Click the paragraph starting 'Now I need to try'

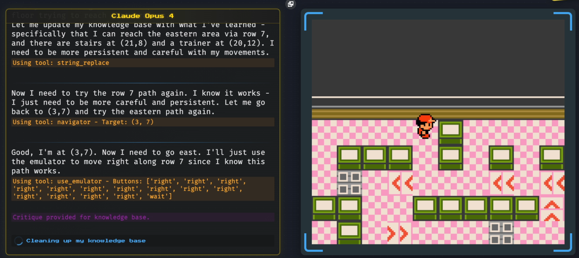[141, 102]
